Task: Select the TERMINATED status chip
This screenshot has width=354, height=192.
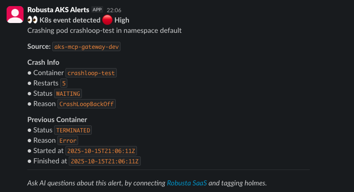Action: 73,130
